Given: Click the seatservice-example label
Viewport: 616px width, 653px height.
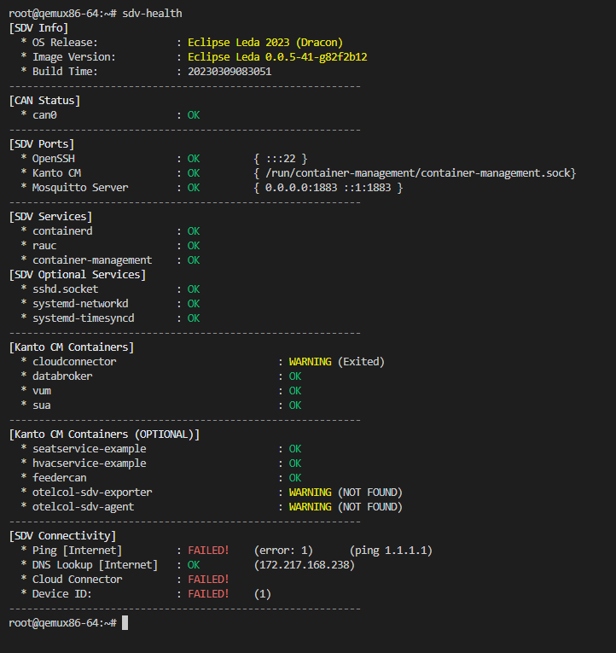Looking at the screenshot, I should coord(90,449).
